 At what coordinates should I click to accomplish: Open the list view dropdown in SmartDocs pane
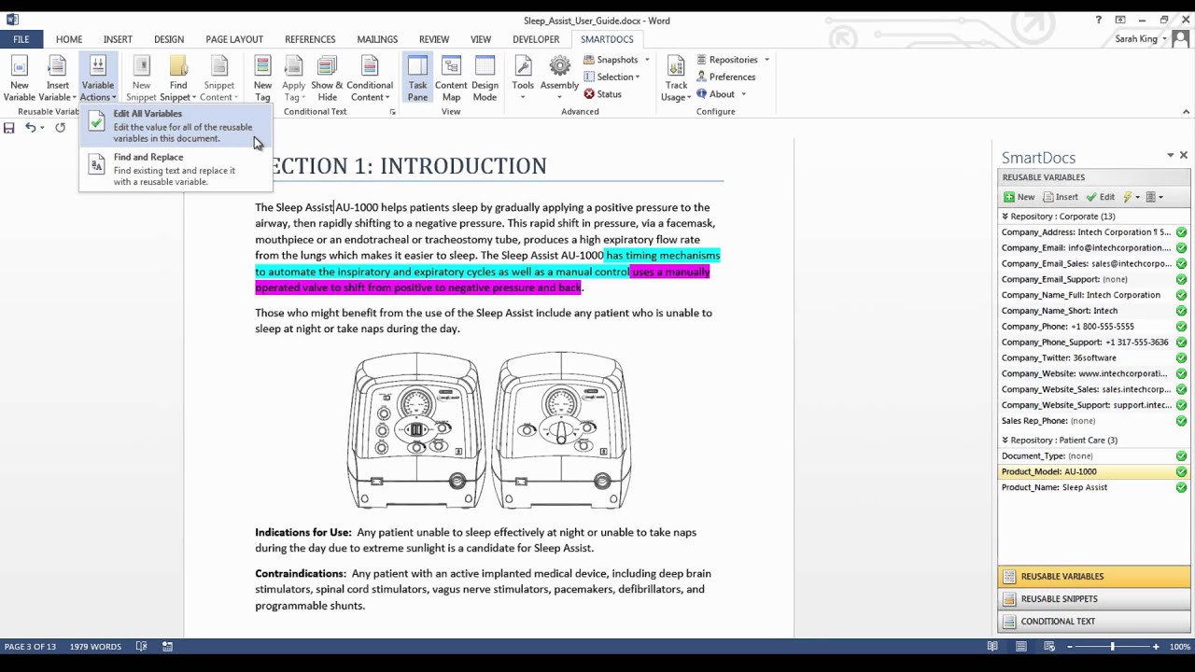point(1155,197)
